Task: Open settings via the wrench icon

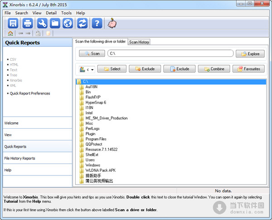Action: (x=42, y=23)
